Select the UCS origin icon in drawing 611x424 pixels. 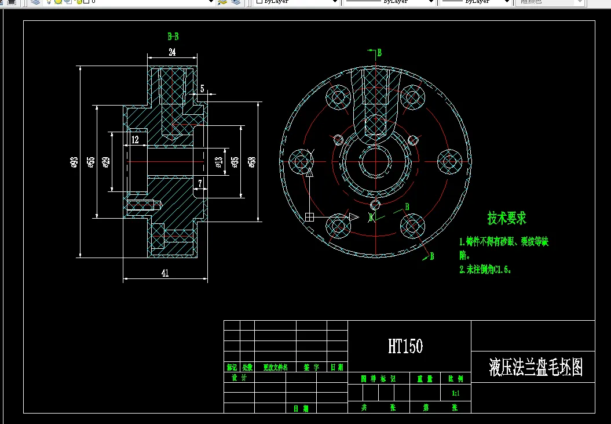(309, 217)
